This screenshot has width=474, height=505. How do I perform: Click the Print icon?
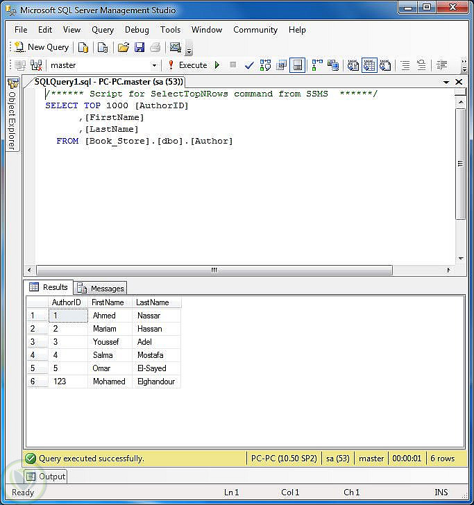[155, 47]
